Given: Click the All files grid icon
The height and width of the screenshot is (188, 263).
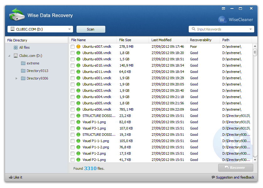Looking at the screenshot, I should point(16,47).
